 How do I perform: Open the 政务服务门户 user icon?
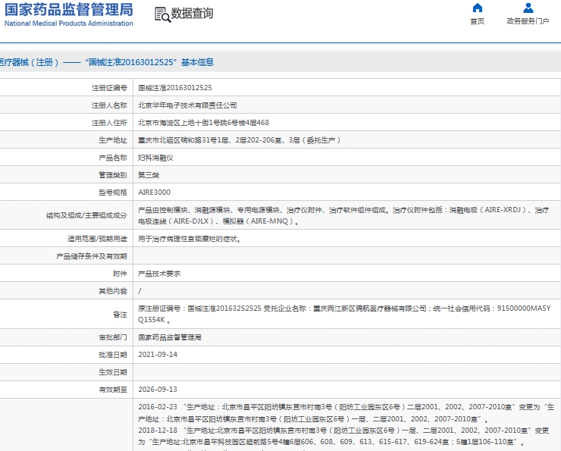pyautogui.click(x=528, y=8)
